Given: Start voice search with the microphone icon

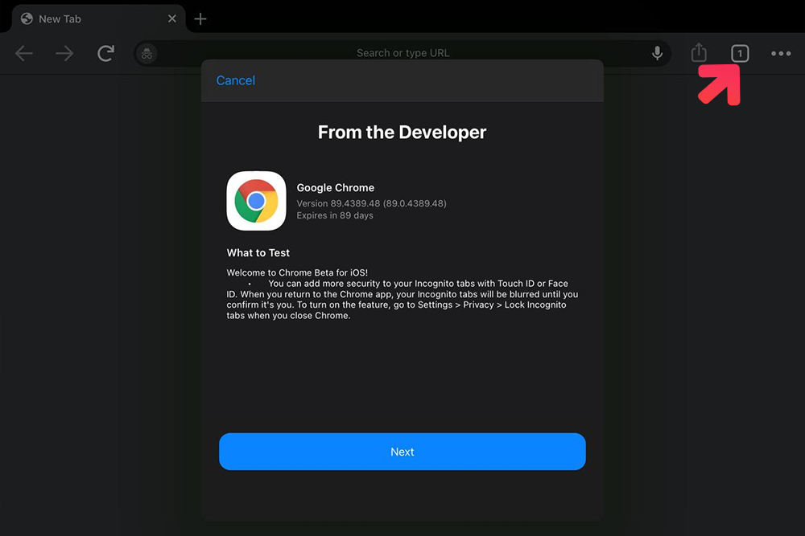Looking at the screenshot, I should point(657,53).
